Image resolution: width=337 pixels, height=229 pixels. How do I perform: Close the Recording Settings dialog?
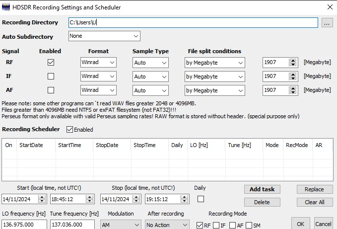coord(330,7)
